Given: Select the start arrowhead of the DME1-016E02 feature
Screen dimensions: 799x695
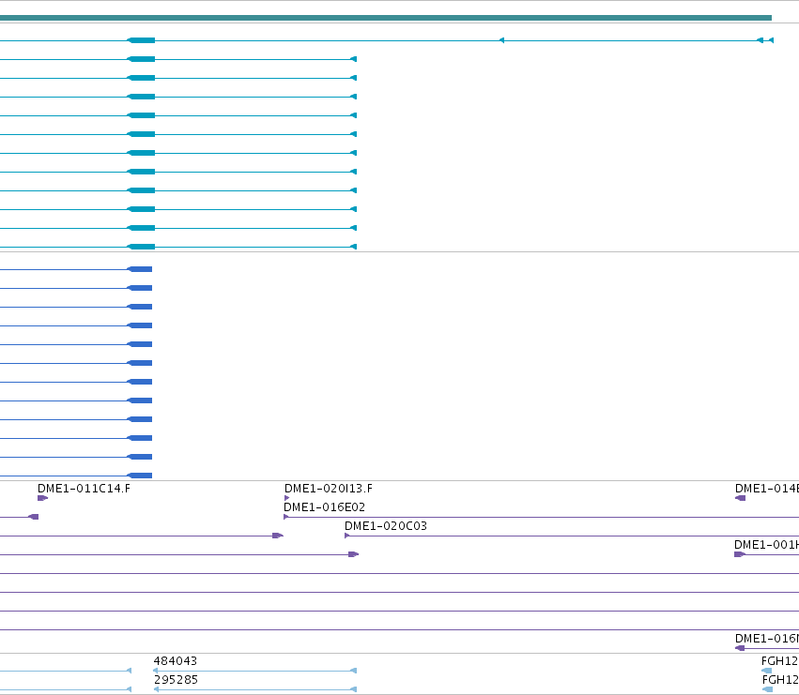Looking at the screenshot, I should tap(285, 517).
